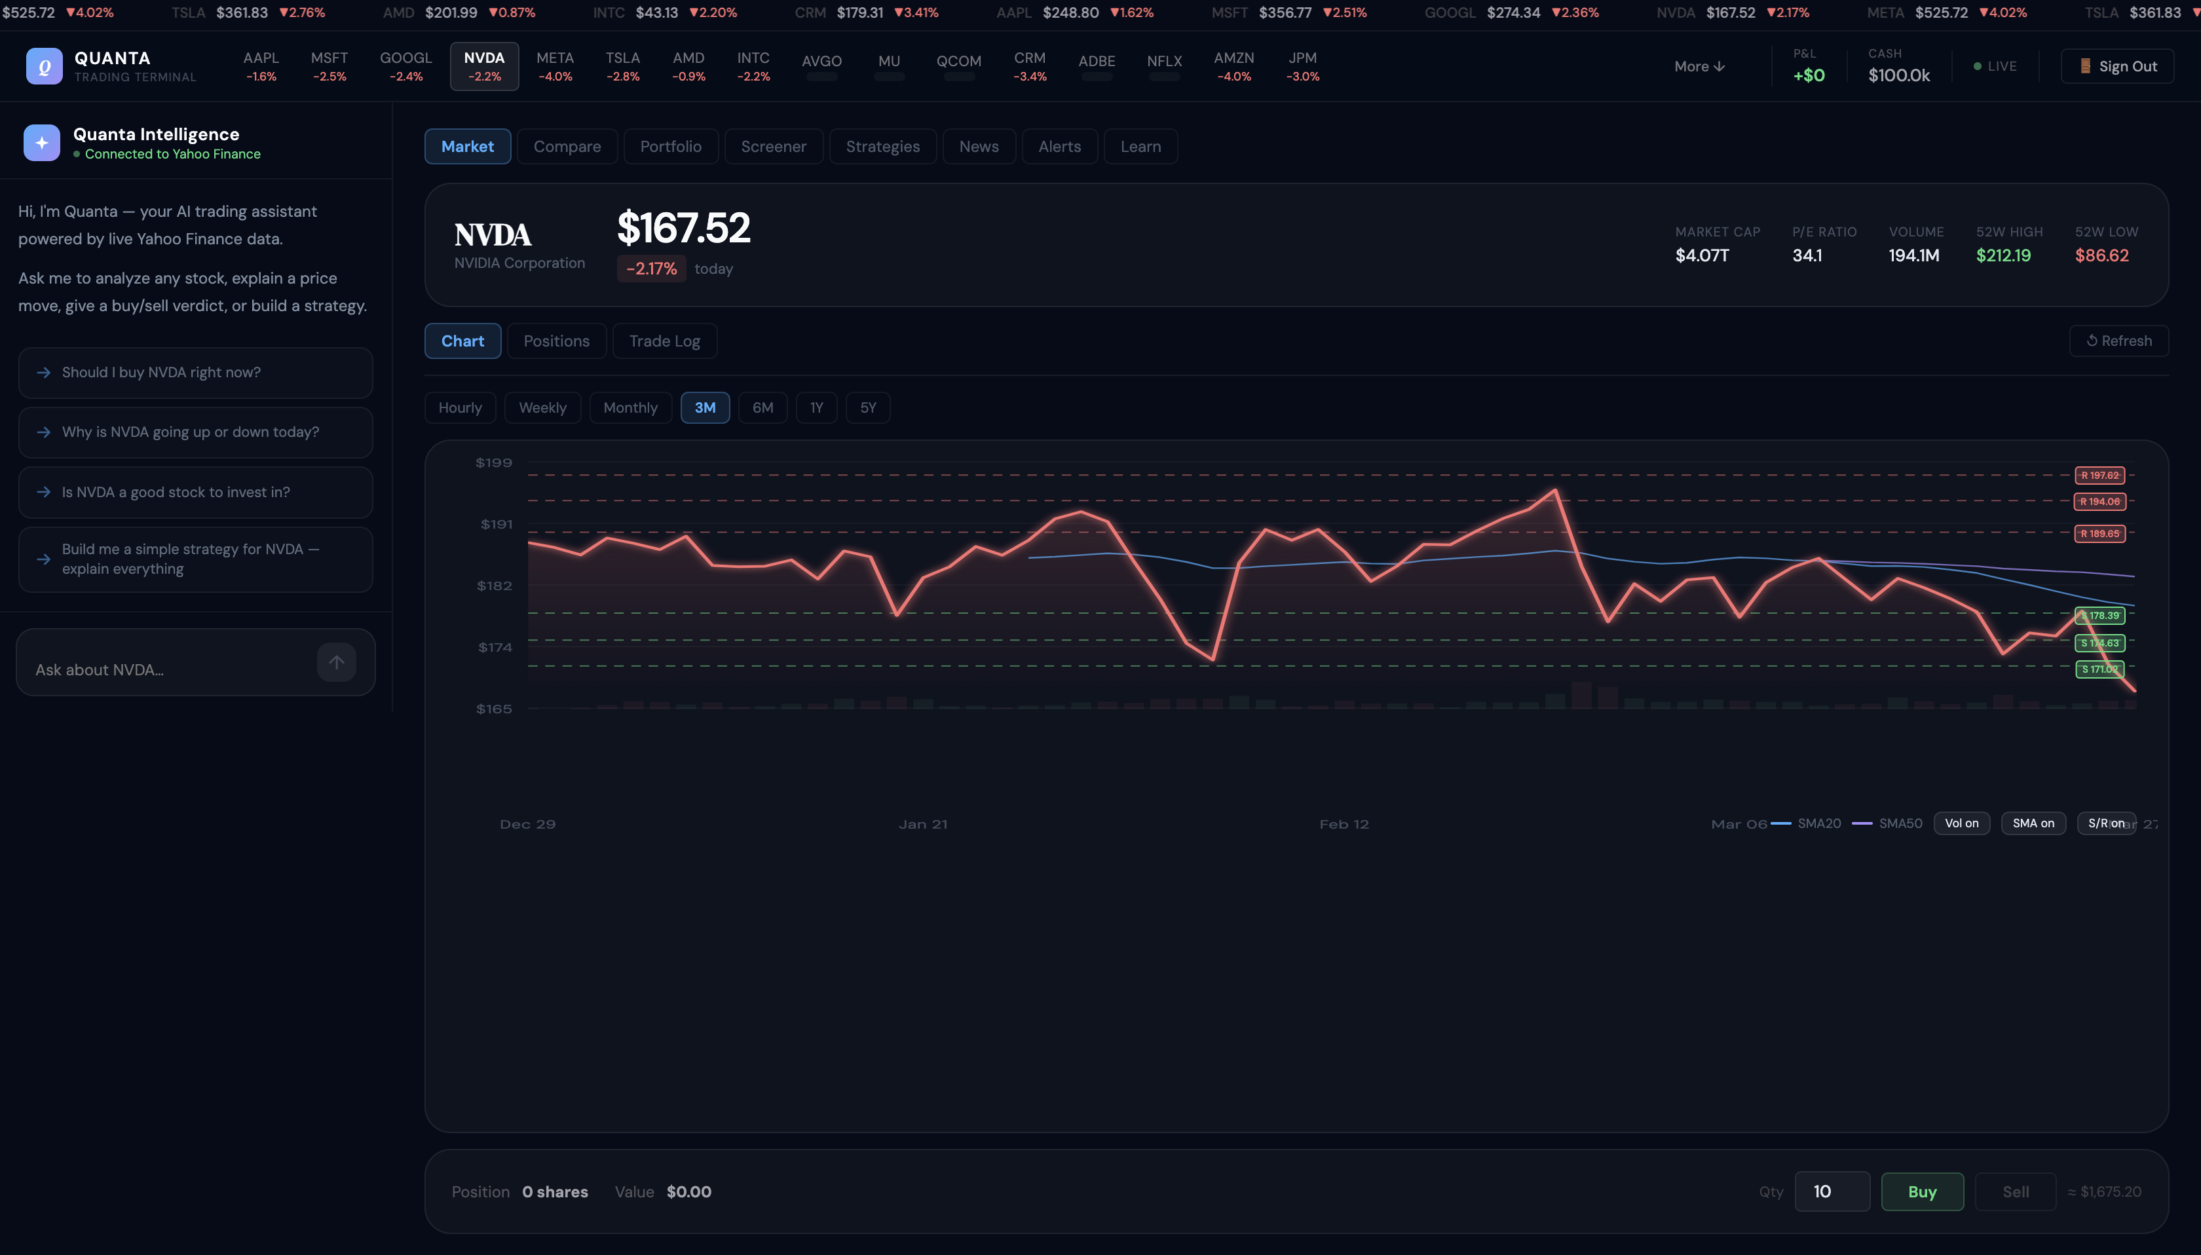
Task: Click the Qty input field
Action: (1832, 1191)
